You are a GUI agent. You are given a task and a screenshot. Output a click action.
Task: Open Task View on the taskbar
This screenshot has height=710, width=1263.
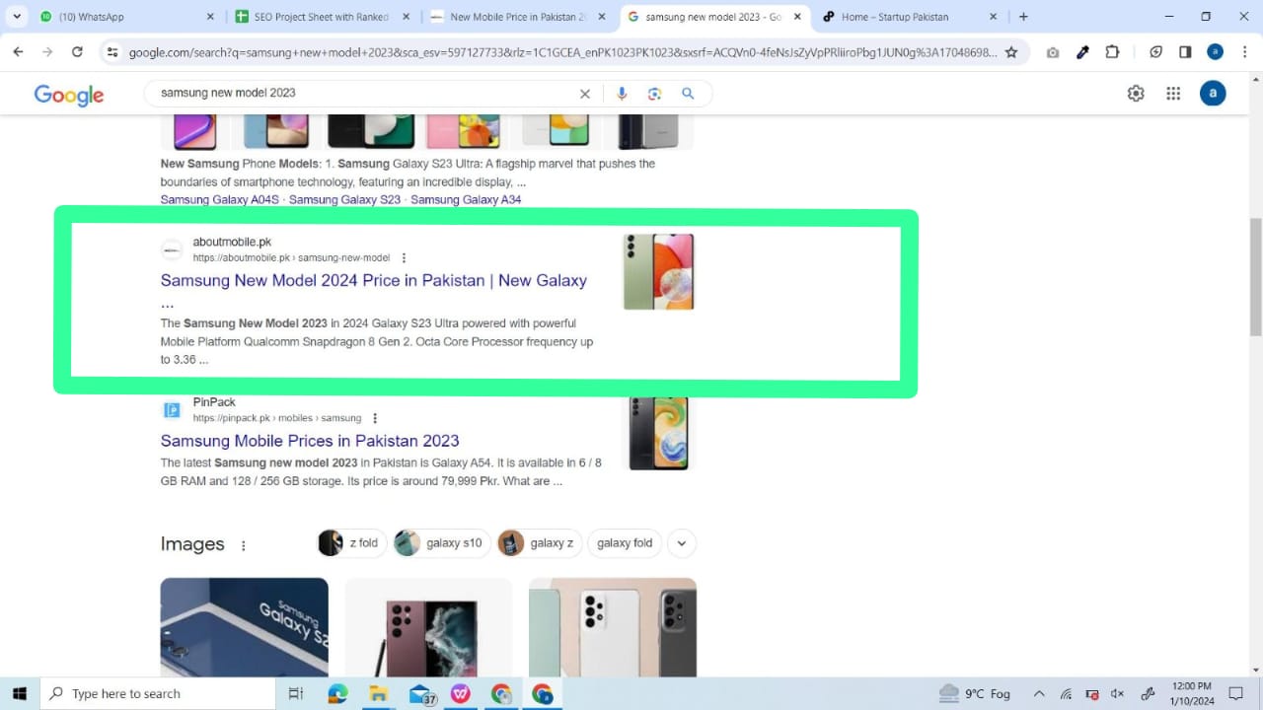[295, 694]
